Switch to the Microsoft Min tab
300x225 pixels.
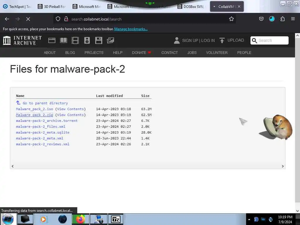87,6
